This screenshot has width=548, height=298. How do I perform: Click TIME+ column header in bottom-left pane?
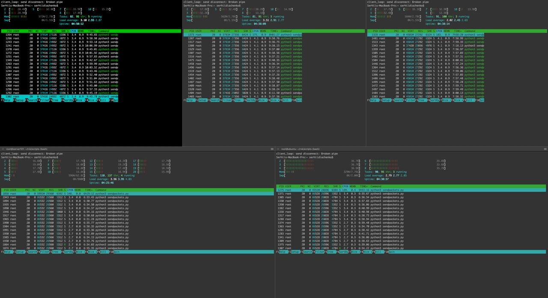(89, 190)
